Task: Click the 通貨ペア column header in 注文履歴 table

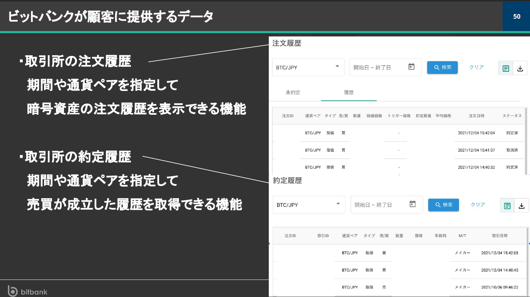Action: (x=313, y=116)
